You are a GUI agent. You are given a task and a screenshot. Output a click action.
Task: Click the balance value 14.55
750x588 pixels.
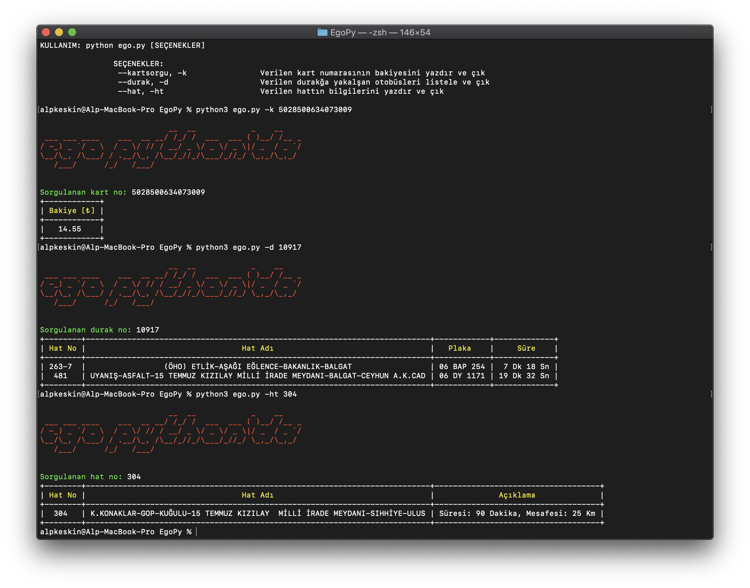pyautogui.click(x=69, y=229)
